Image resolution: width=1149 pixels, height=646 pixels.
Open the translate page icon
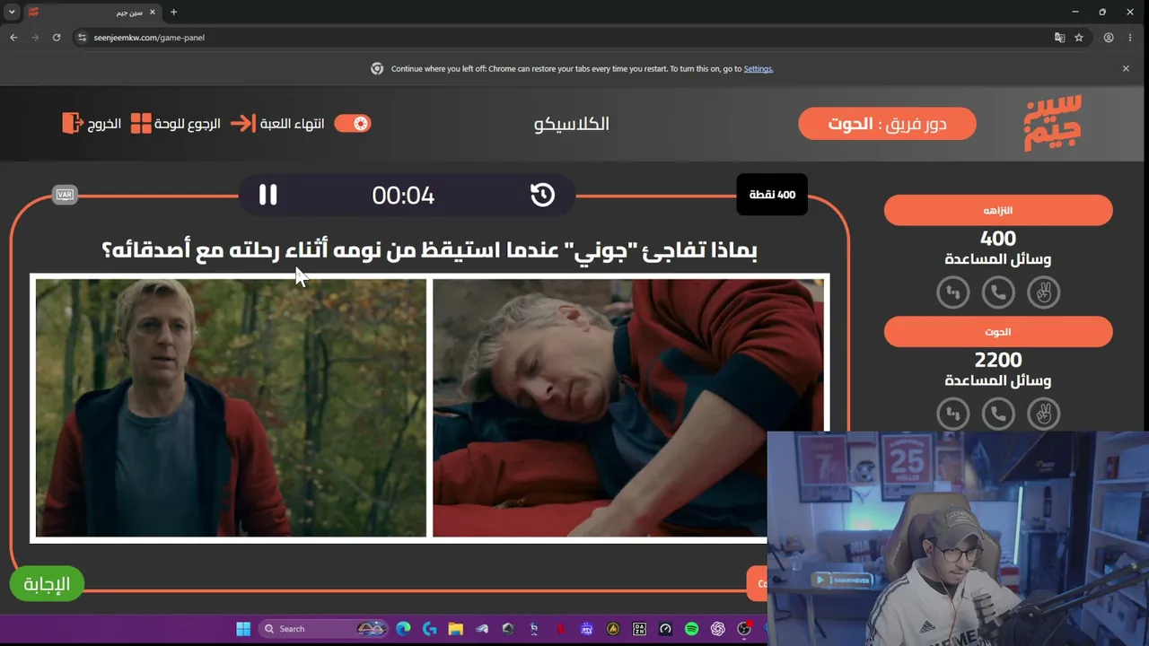click(x=1059, y=38)
